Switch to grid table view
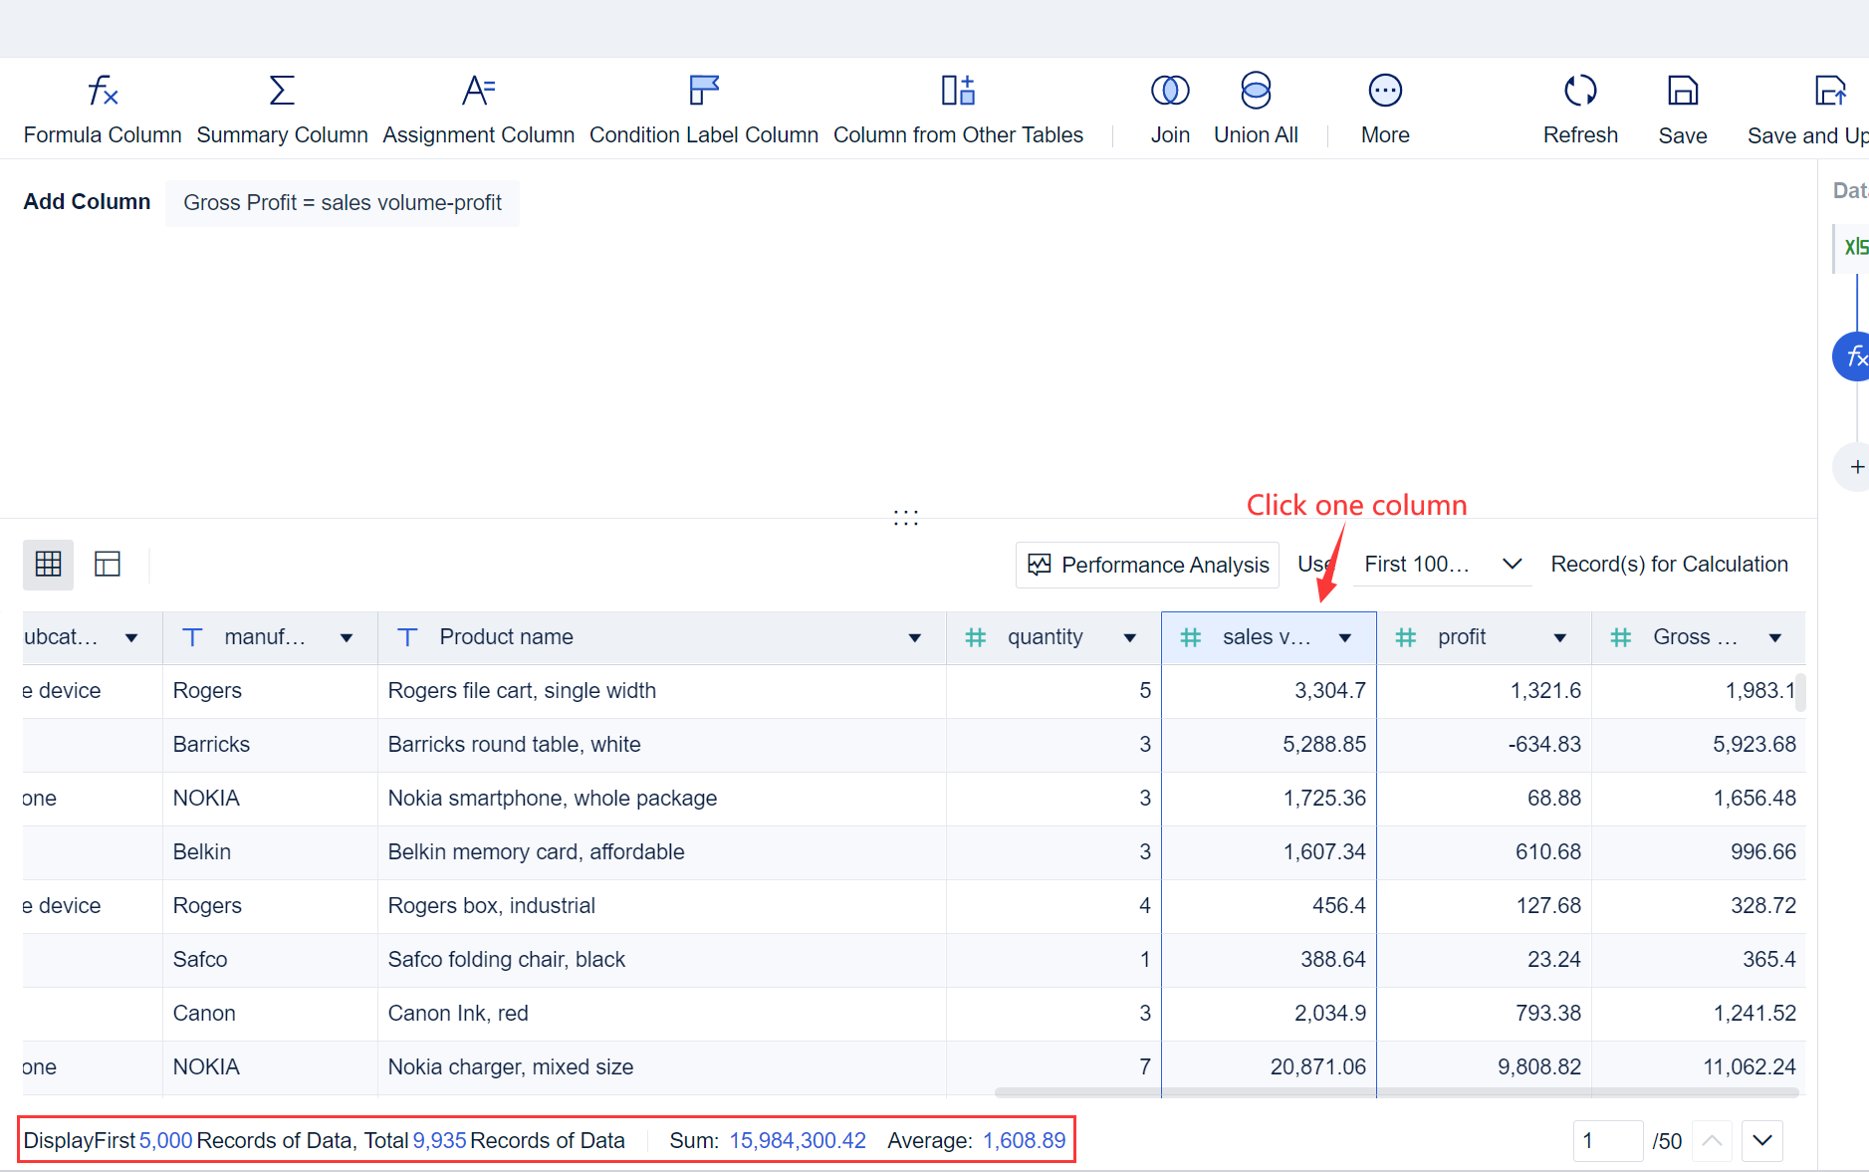The width and height of the screenshot is (1869, 1172). click(x=48, y=565)
